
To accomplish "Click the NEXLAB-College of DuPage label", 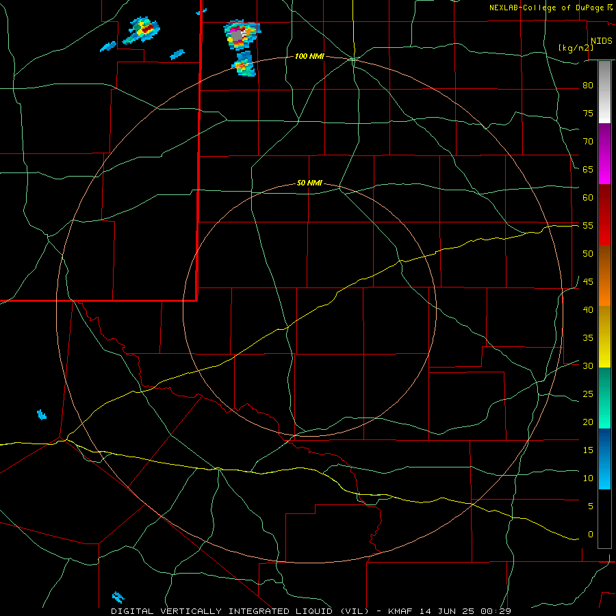I will [546, 8].
